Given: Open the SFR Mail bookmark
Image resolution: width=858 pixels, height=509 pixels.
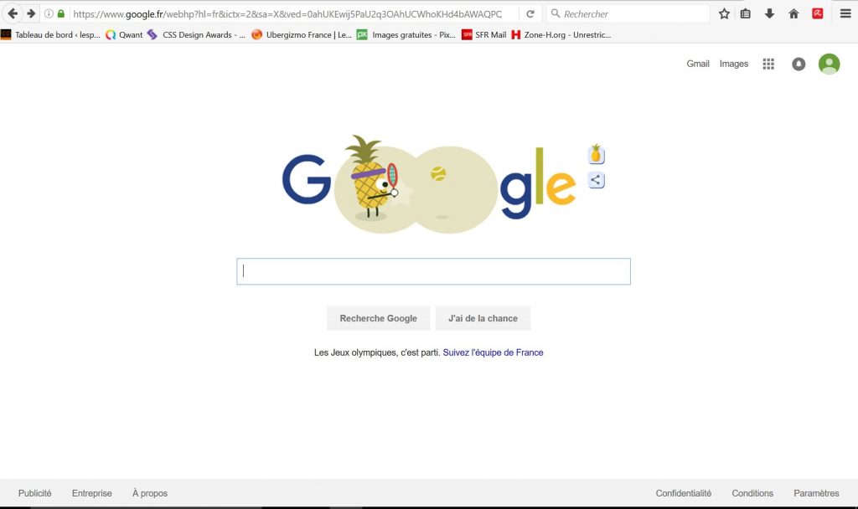Looking at the screenshot, I should 484,34.
